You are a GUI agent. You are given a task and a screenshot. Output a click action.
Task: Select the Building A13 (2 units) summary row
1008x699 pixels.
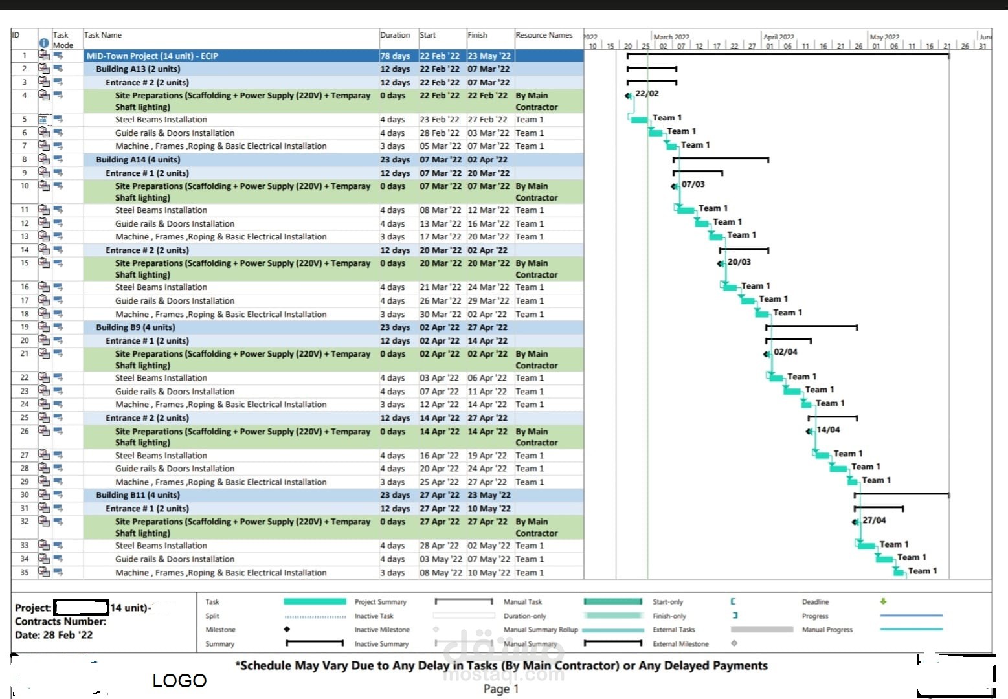297,69
